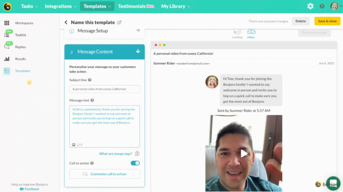Open the Tasks dropdown menu
This screenshot has height=192, width=343.
pos(29,6)
